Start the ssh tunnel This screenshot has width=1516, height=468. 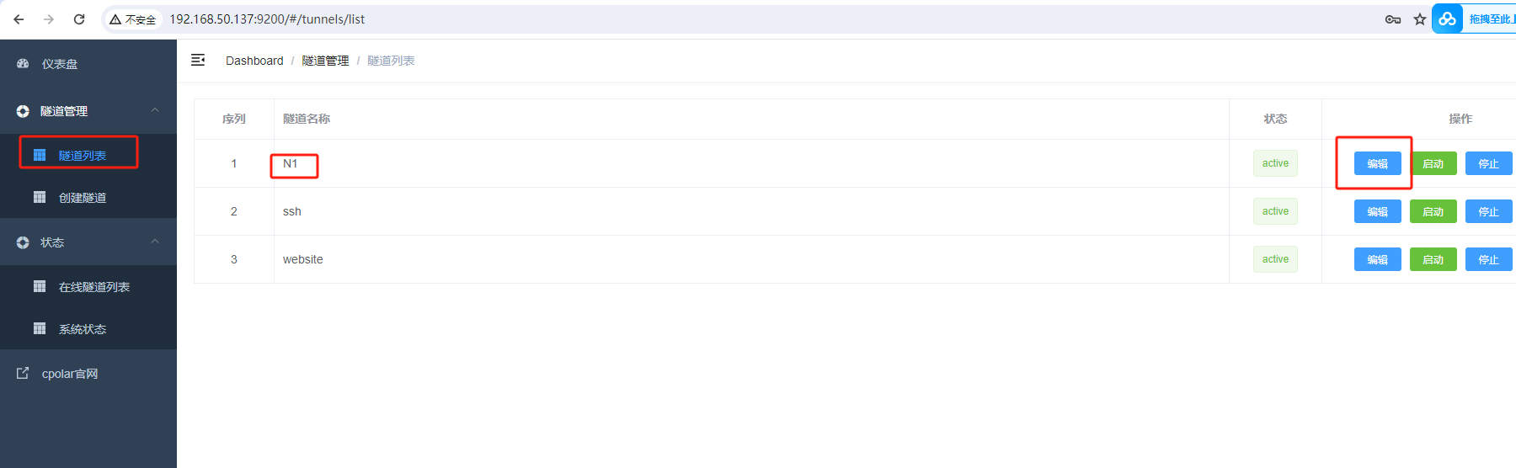tap(1433, 211)
